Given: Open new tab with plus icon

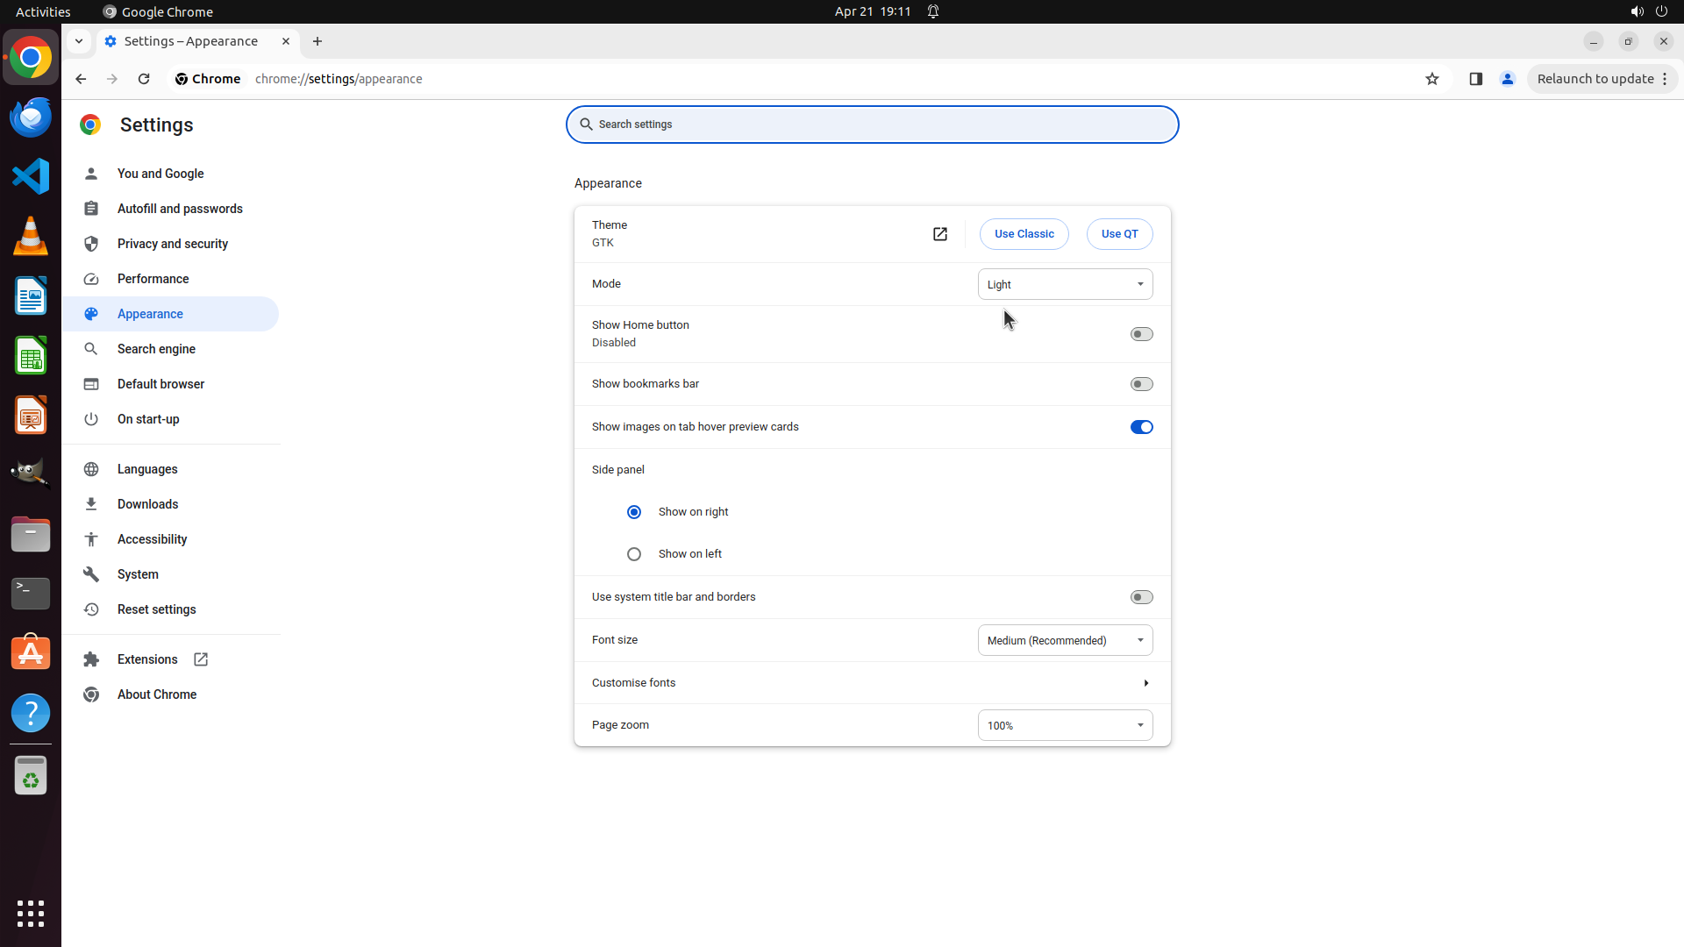Looking at the screenshot, I should coord(318,41).
